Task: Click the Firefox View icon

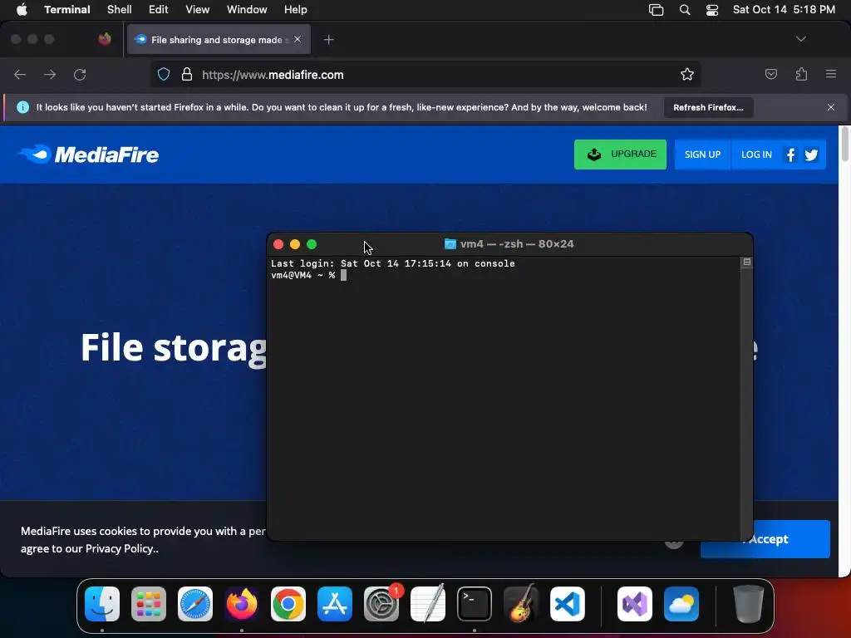Action: pyautogui.click(x=105, y=39)
